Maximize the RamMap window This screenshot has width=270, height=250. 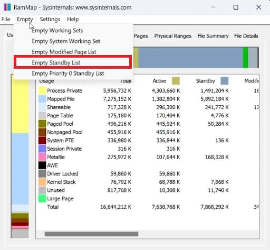point(236,7)
